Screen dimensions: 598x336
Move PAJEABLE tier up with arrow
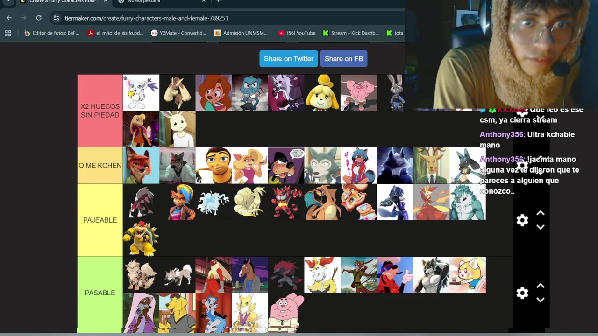pos(541,213)
